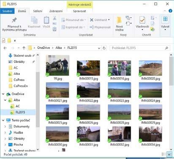Switch to the Spravovat ribbon tab
174x159 pixels.
(x=79, y=11)
